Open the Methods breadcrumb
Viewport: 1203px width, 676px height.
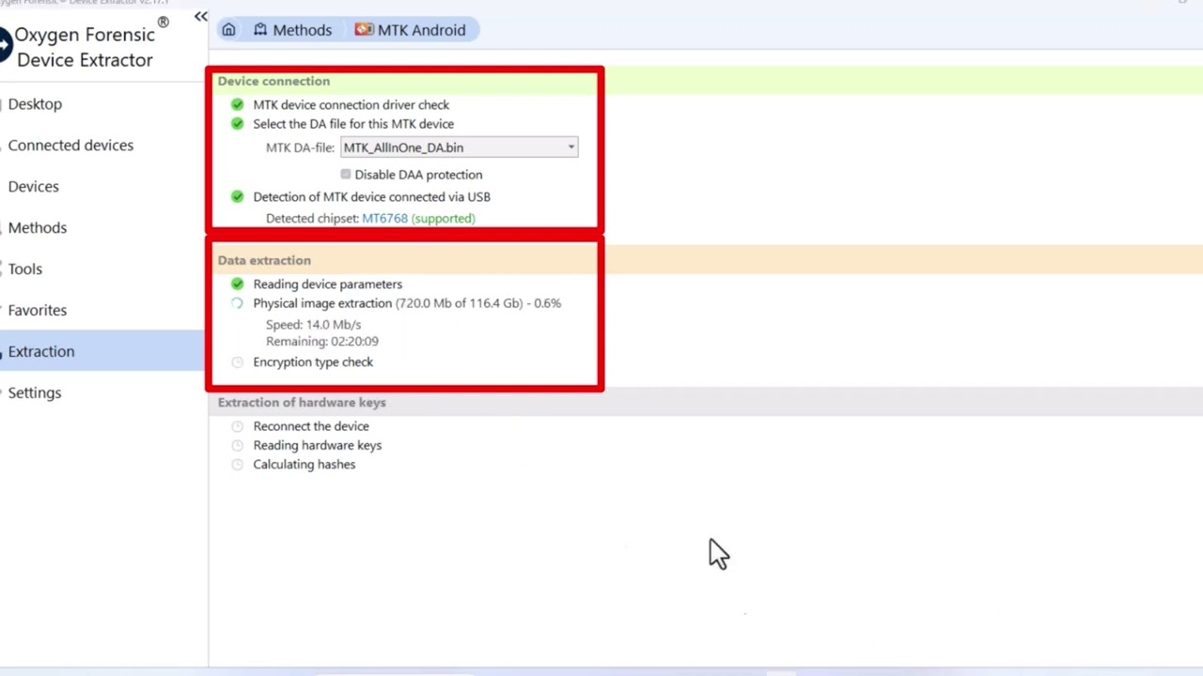293,30
